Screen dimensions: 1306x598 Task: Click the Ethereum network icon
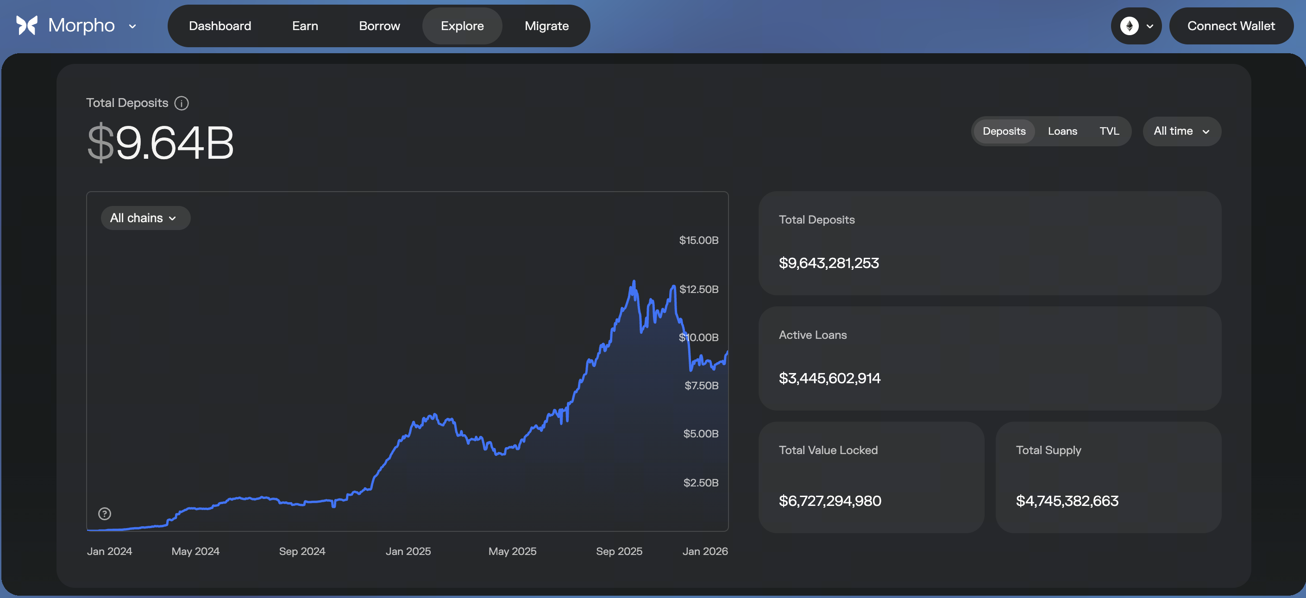(x=1129, y=26)
